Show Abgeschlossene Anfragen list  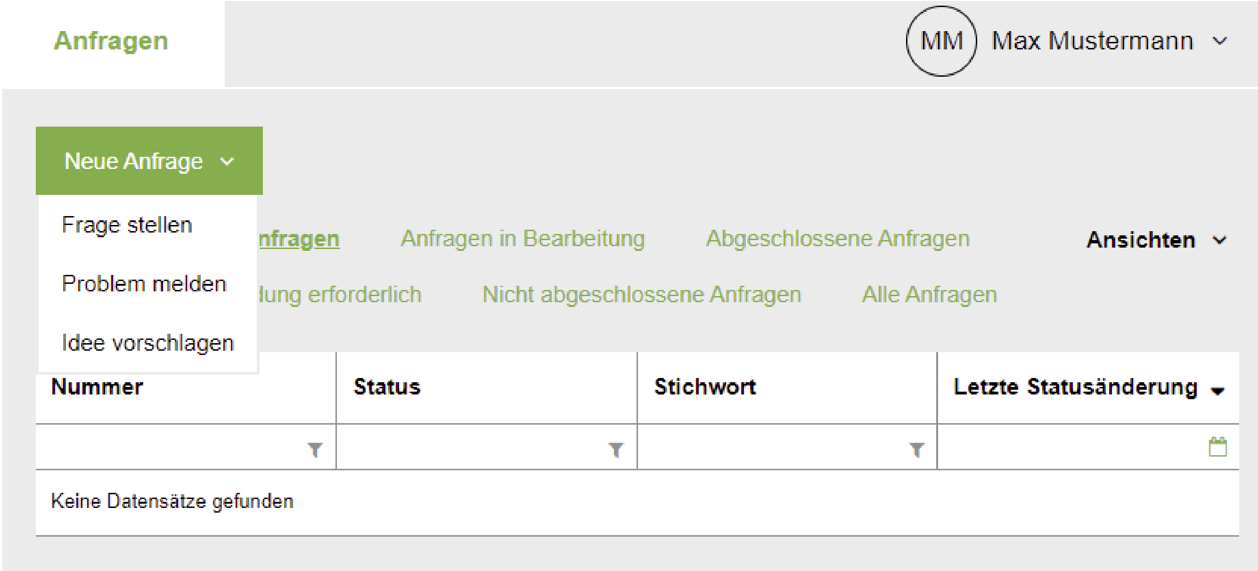click(838, 239)
